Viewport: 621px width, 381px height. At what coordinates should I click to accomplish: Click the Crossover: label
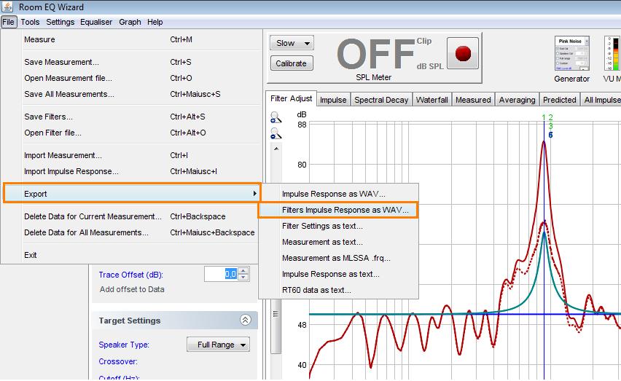coord(118,361)
